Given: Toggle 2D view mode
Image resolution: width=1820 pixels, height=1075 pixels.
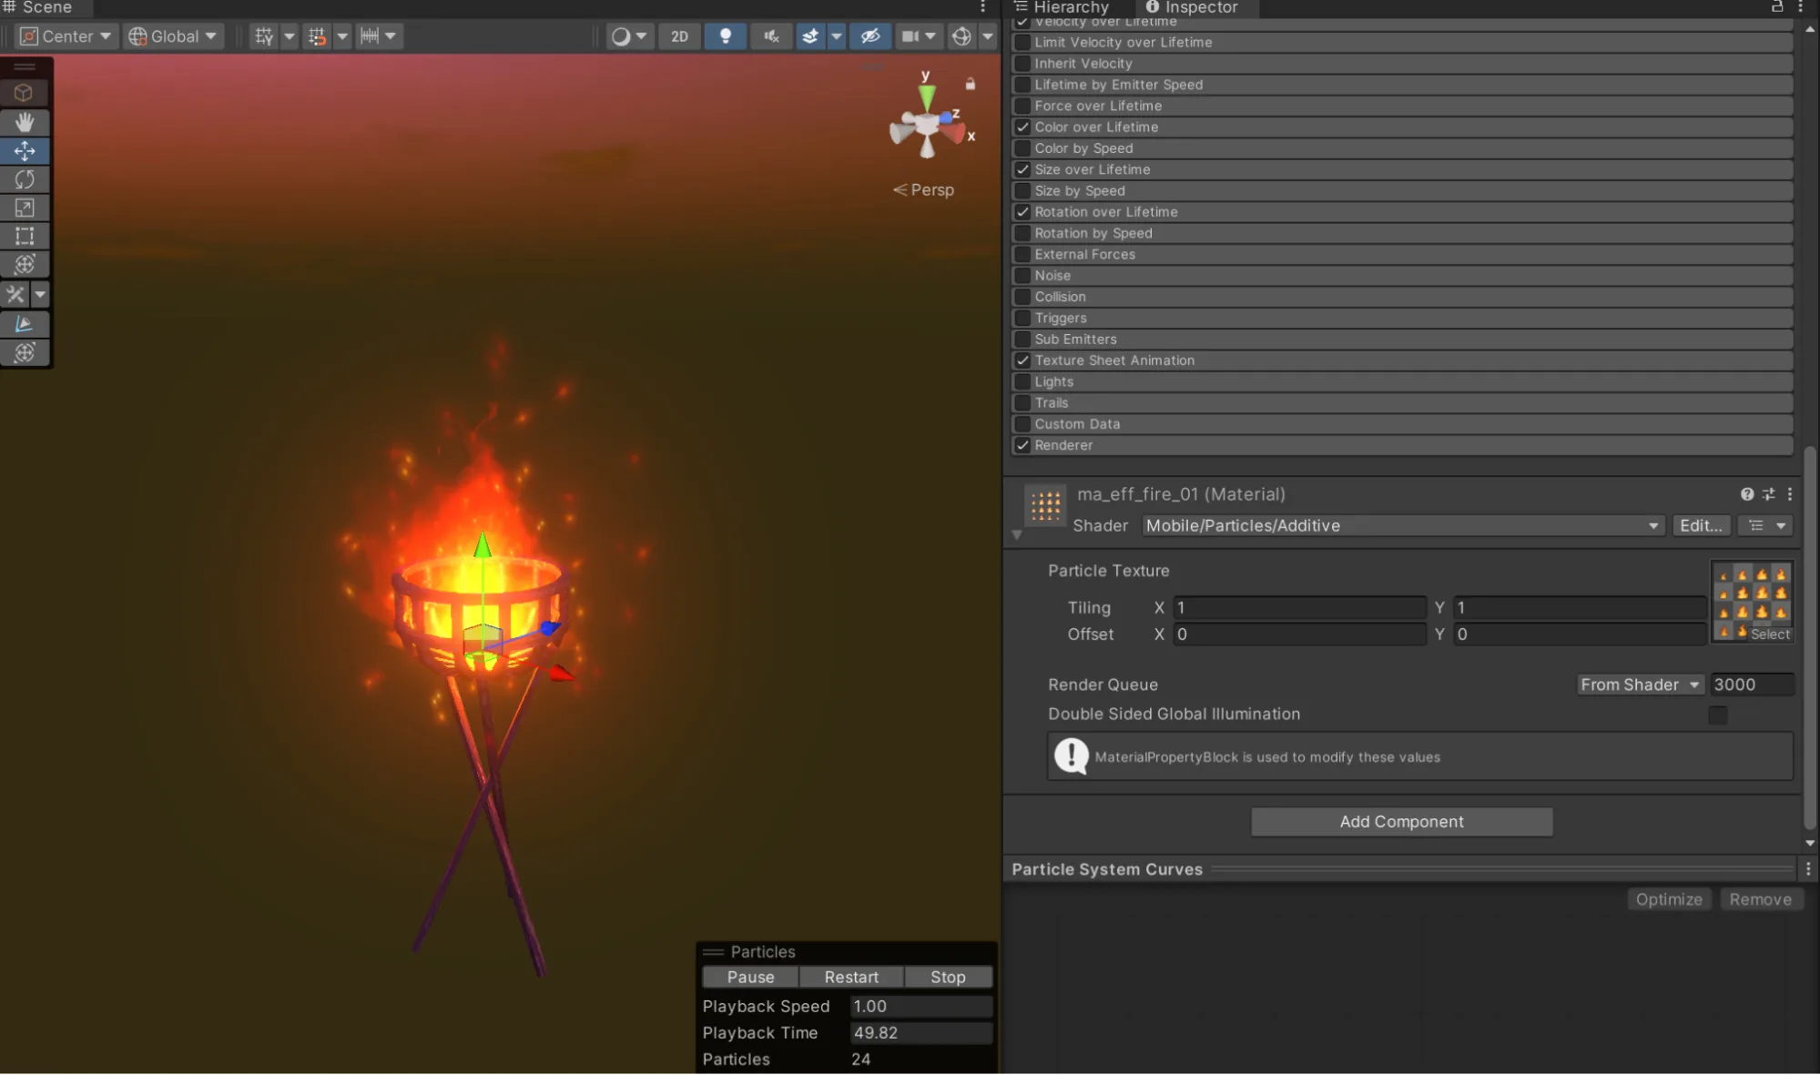Looking at the screenshot, I should pyautogui.click(x=679, y=36).
